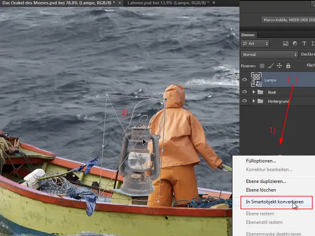Close the Das Orakel des Meeres.psd tab
This screenshot has width=315, height=236.
120,3
